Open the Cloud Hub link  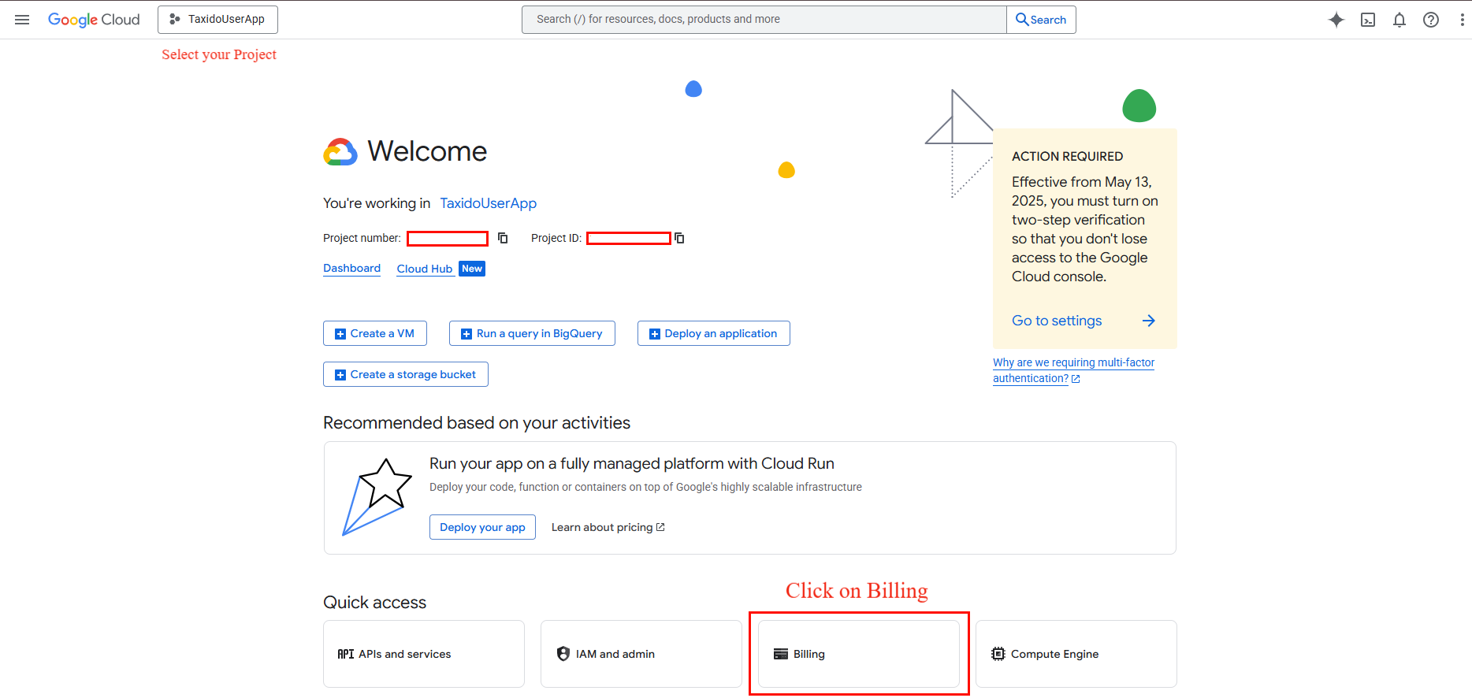pyautogui.click(x=425, y=269)
